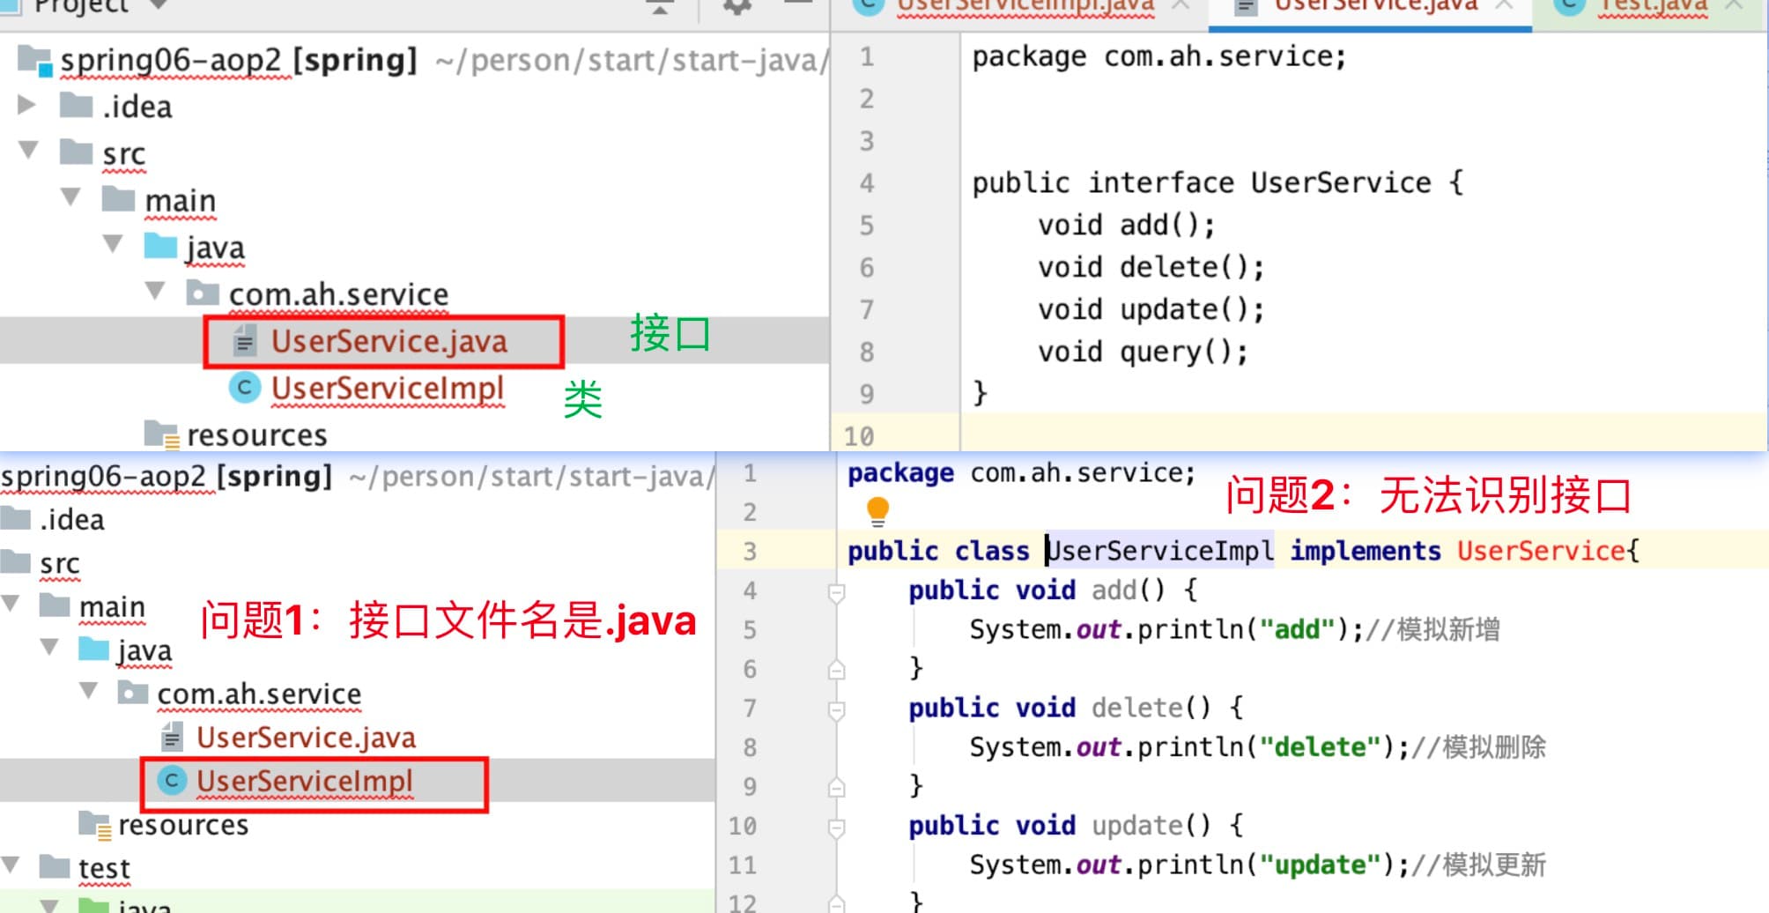Screen dimensions: 1769x913
Task: Click the UserService.java file icon in lower tree
Action: pyautogui.click(x=173, y=737)
